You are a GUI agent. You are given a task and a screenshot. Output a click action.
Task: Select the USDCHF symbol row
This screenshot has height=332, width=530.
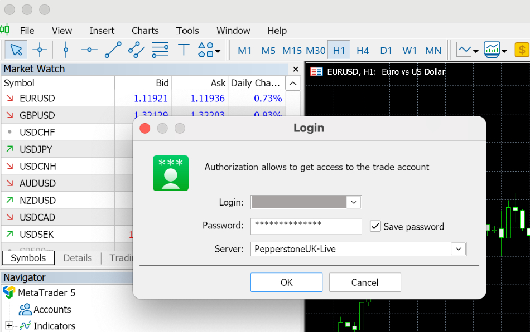67,132
